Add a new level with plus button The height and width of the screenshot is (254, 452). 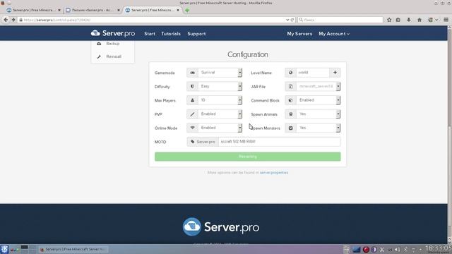pos(335,73)
